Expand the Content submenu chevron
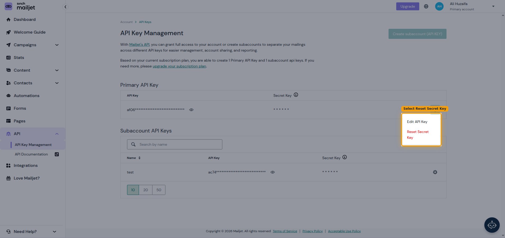This screenshot has width=505, height=238. [57, 70]
